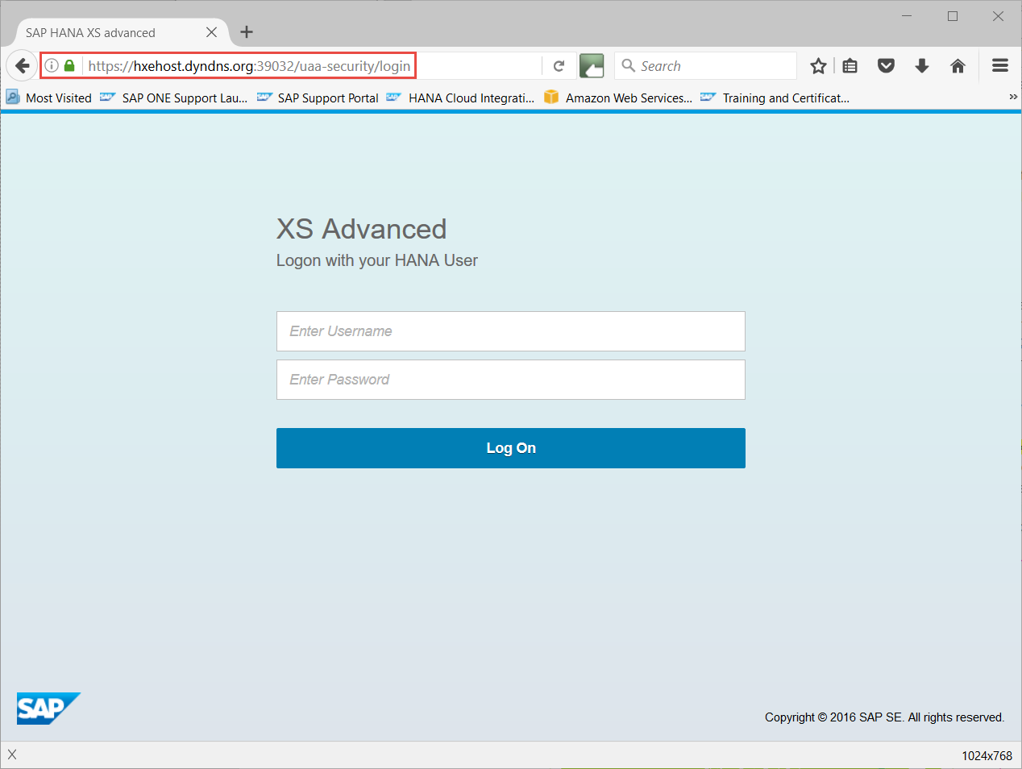Click the green padlock security icon
The width and height of the screenshot is (1022, 769).
69,66
